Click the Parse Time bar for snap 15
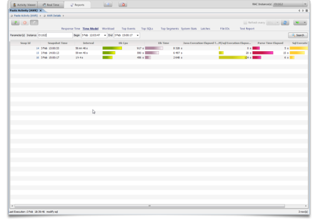This screenshot has height=224, width=318. pyautogui.click(x=263, y=53)
